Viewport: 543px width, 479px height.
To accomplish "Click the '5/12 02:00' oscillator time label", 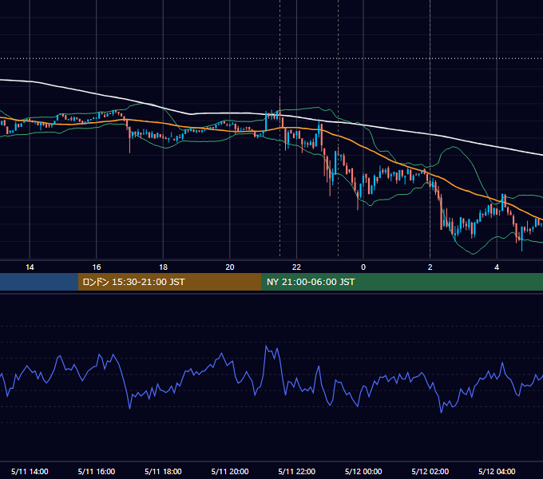I will [430, 471].
